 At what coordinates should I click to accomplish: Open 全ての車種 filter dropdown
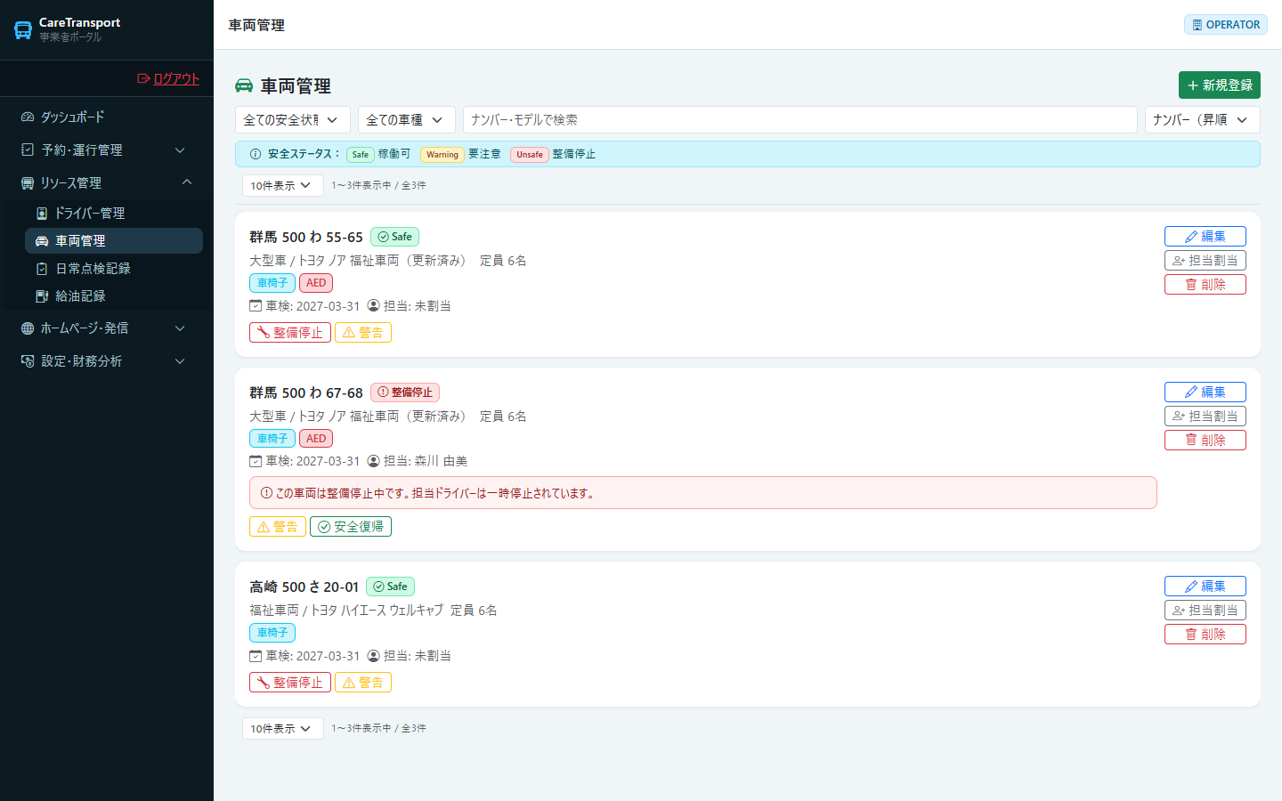pyautogui.click(x=407, y=119)
